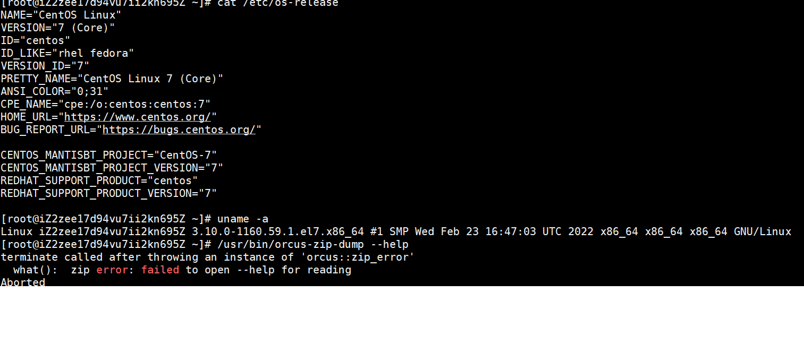
Task: Open the https://bugs.centos.org/ link
Action: (x=179, y=130)
